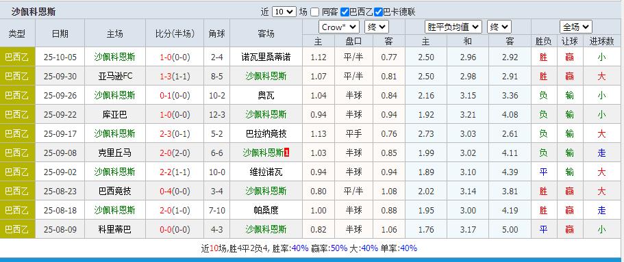Click 帕桑度 away team link
Screen dimensions: 624x262
tap(266, 210)
